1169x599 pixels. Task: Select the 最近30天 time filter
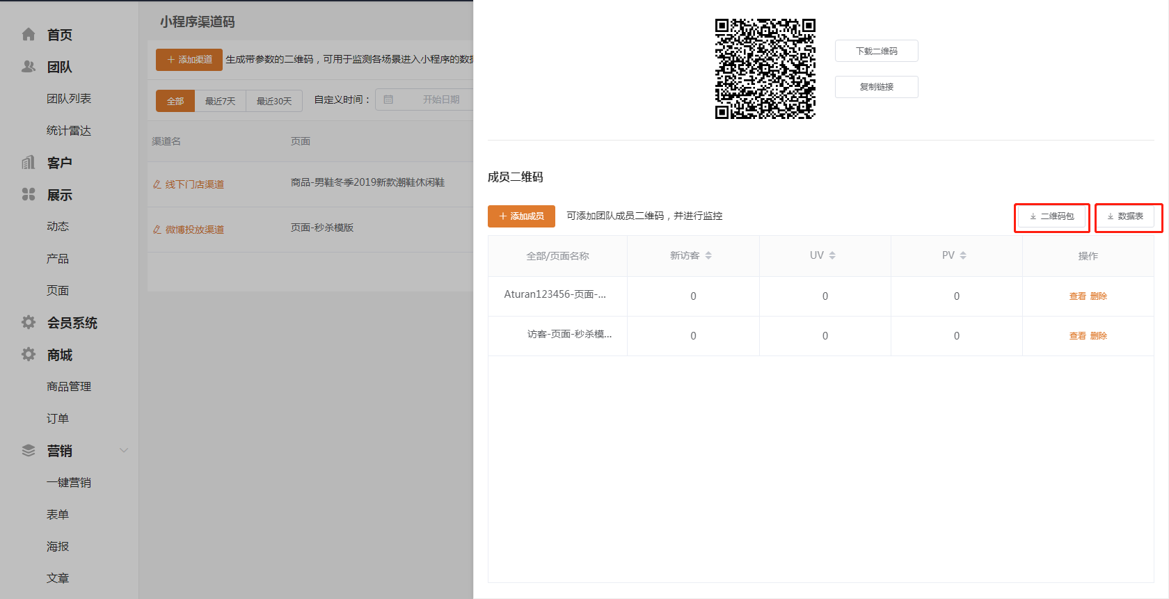(274, 101)
